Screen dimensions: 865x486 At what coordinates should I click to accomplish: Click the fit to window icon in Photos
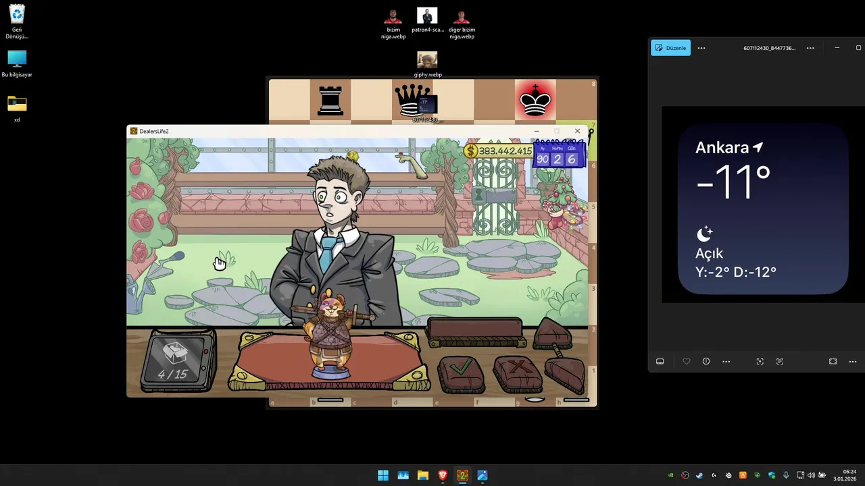tap(833, 362)
